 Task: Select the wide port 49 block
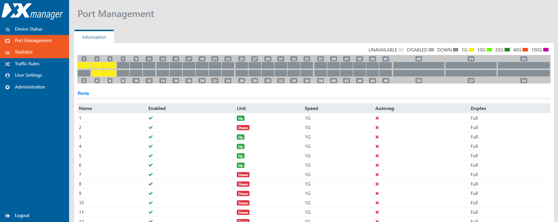[419, 65]
